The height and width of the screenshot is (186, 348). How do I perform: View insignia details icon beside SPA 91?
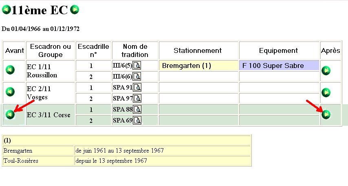137,88
